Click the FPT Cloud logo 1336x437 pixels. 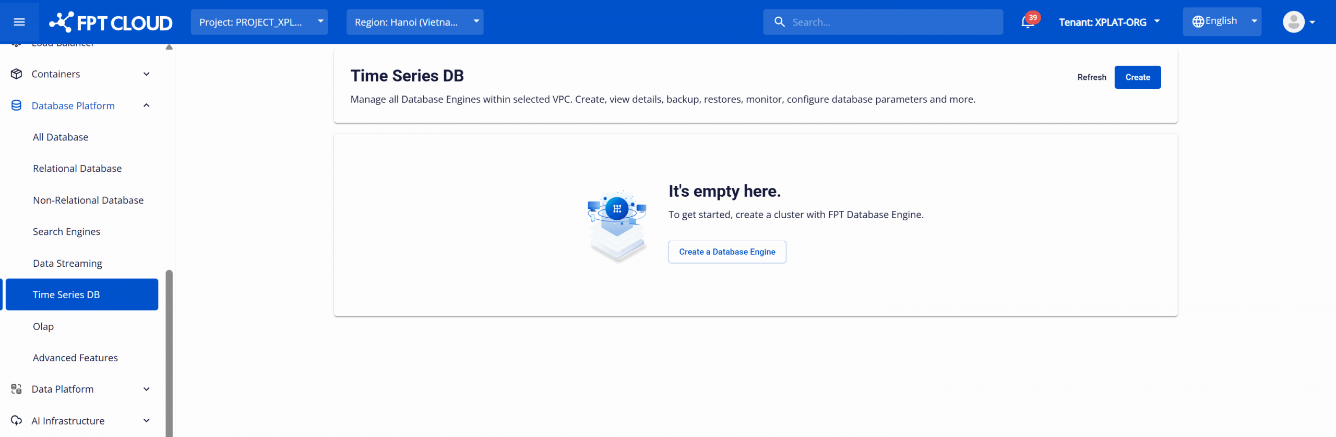click(x=111, y=22)
